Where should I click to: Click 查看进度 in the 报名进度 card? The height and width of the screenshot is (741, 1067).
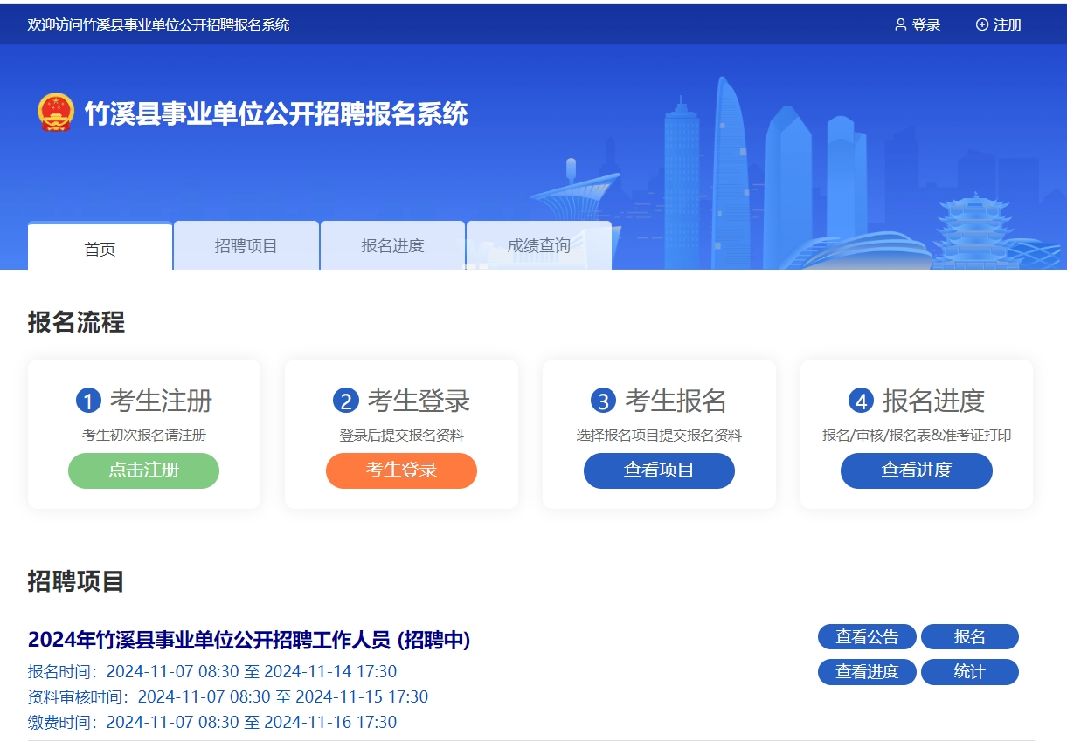point(916,470)
